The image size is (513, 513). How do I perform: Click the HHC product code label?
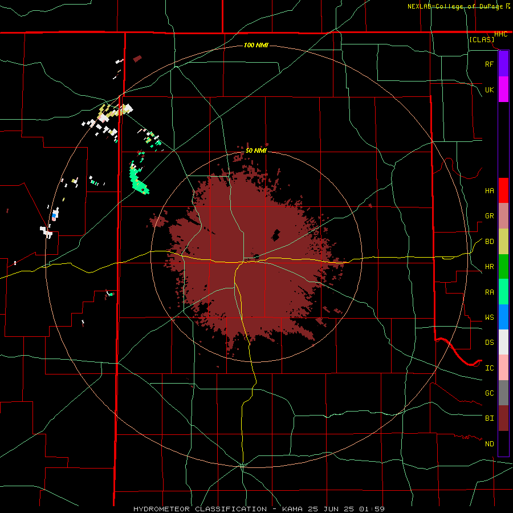pos(500,34)
